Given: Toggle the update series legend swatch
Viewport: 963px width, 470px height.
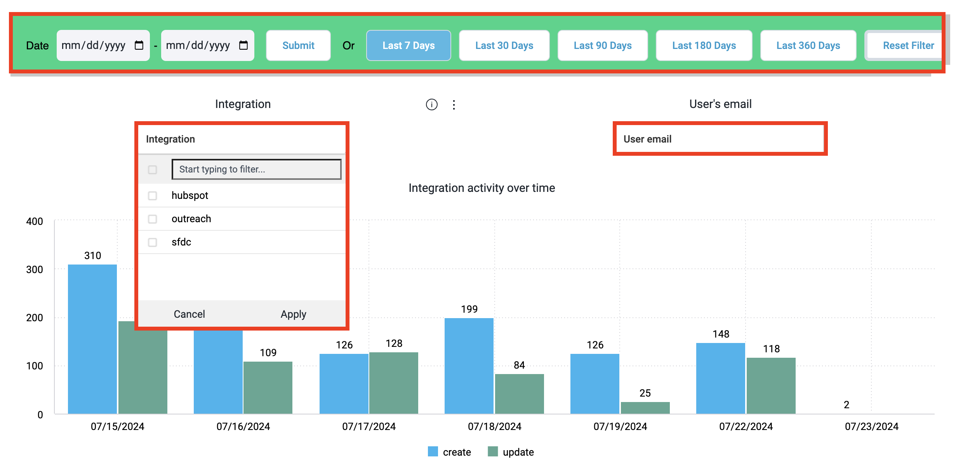Looking at the screenshot, I should point(493,451).
